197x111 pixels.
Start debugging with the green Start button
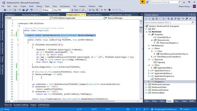[75, 10]
